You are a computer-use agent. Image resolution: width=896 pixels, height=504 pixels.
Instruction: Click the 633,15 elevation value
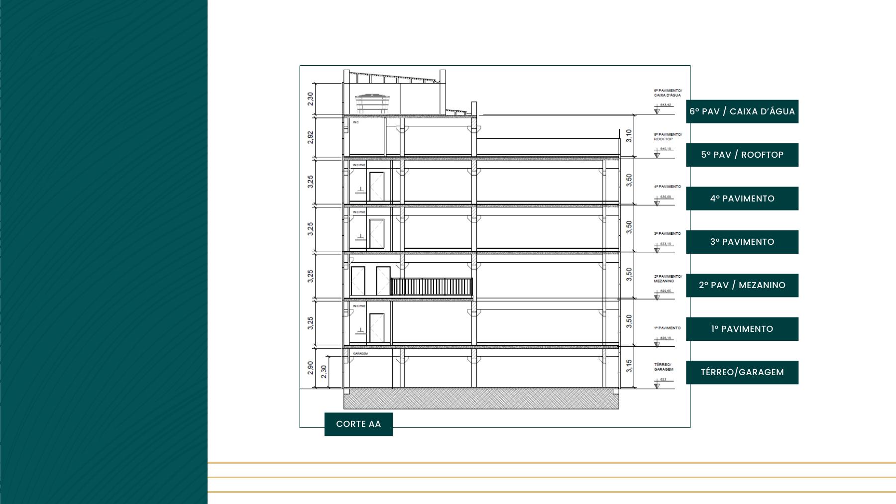tap(666, 244)
